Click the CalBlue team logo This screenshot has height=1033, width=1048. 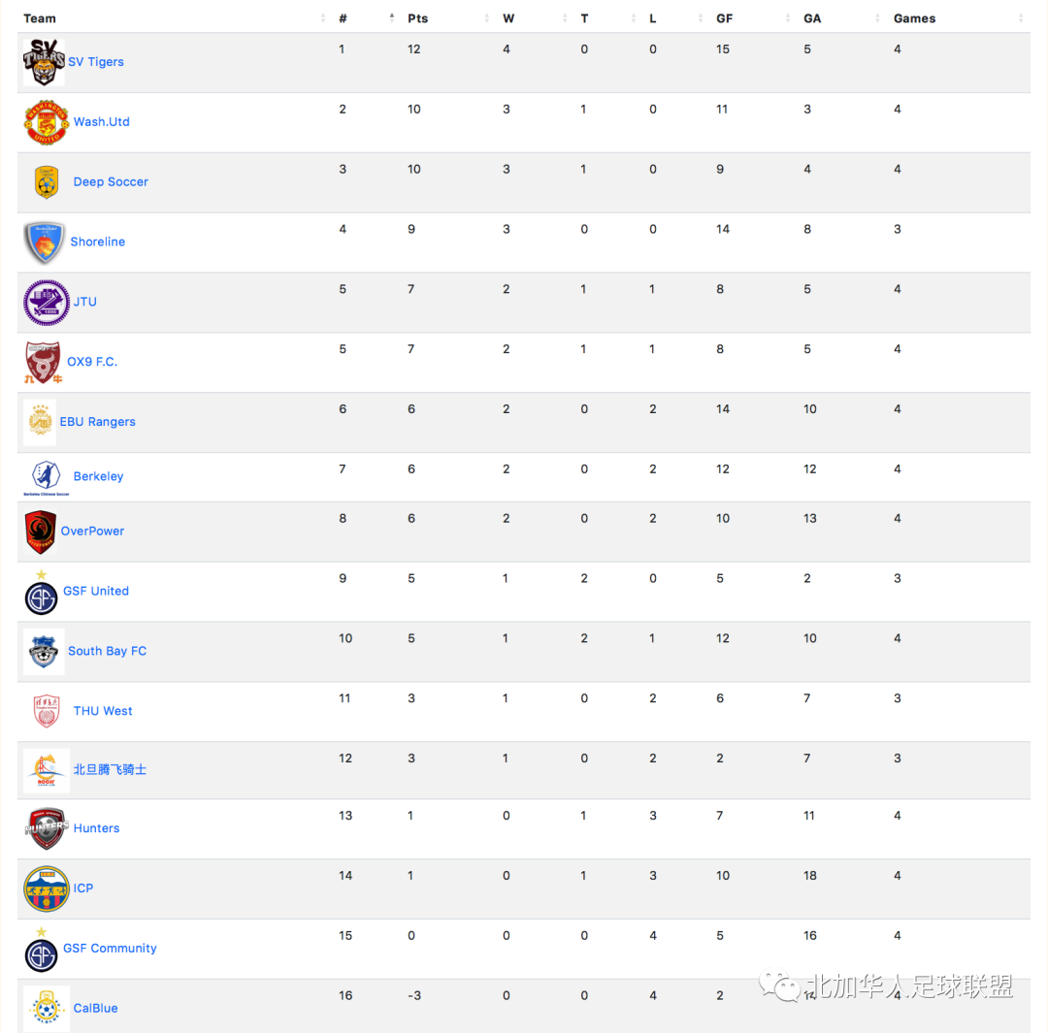pos(47,1009)
